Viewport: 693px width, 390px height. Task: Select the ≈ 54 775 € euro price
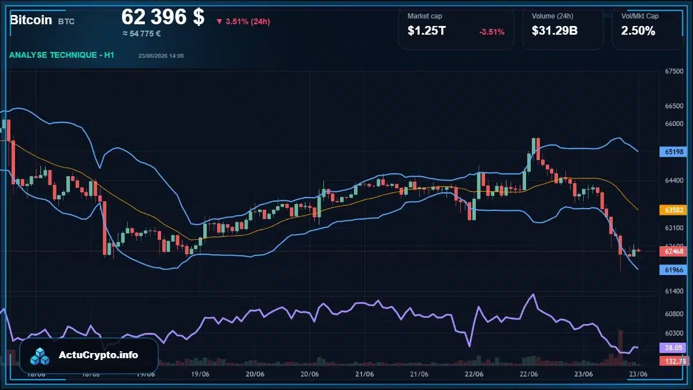coord(141,34)
